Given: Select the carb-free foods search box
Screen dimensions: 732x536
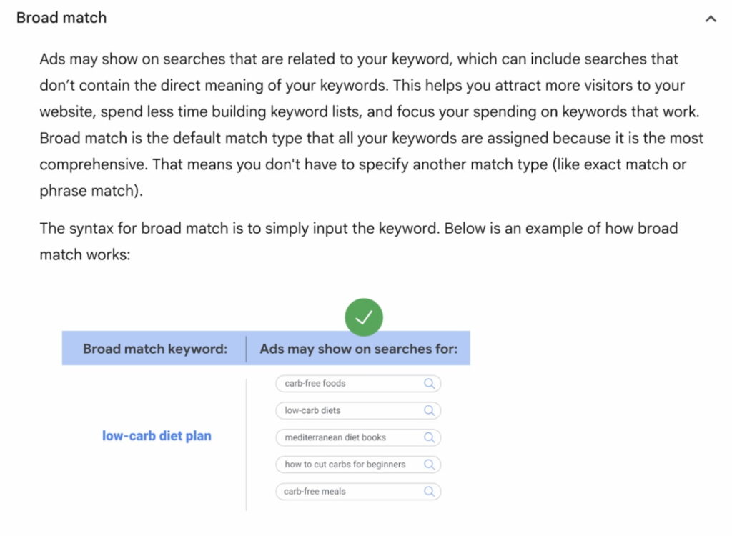Looking at the screenshot, I should [x=350, y=384].
